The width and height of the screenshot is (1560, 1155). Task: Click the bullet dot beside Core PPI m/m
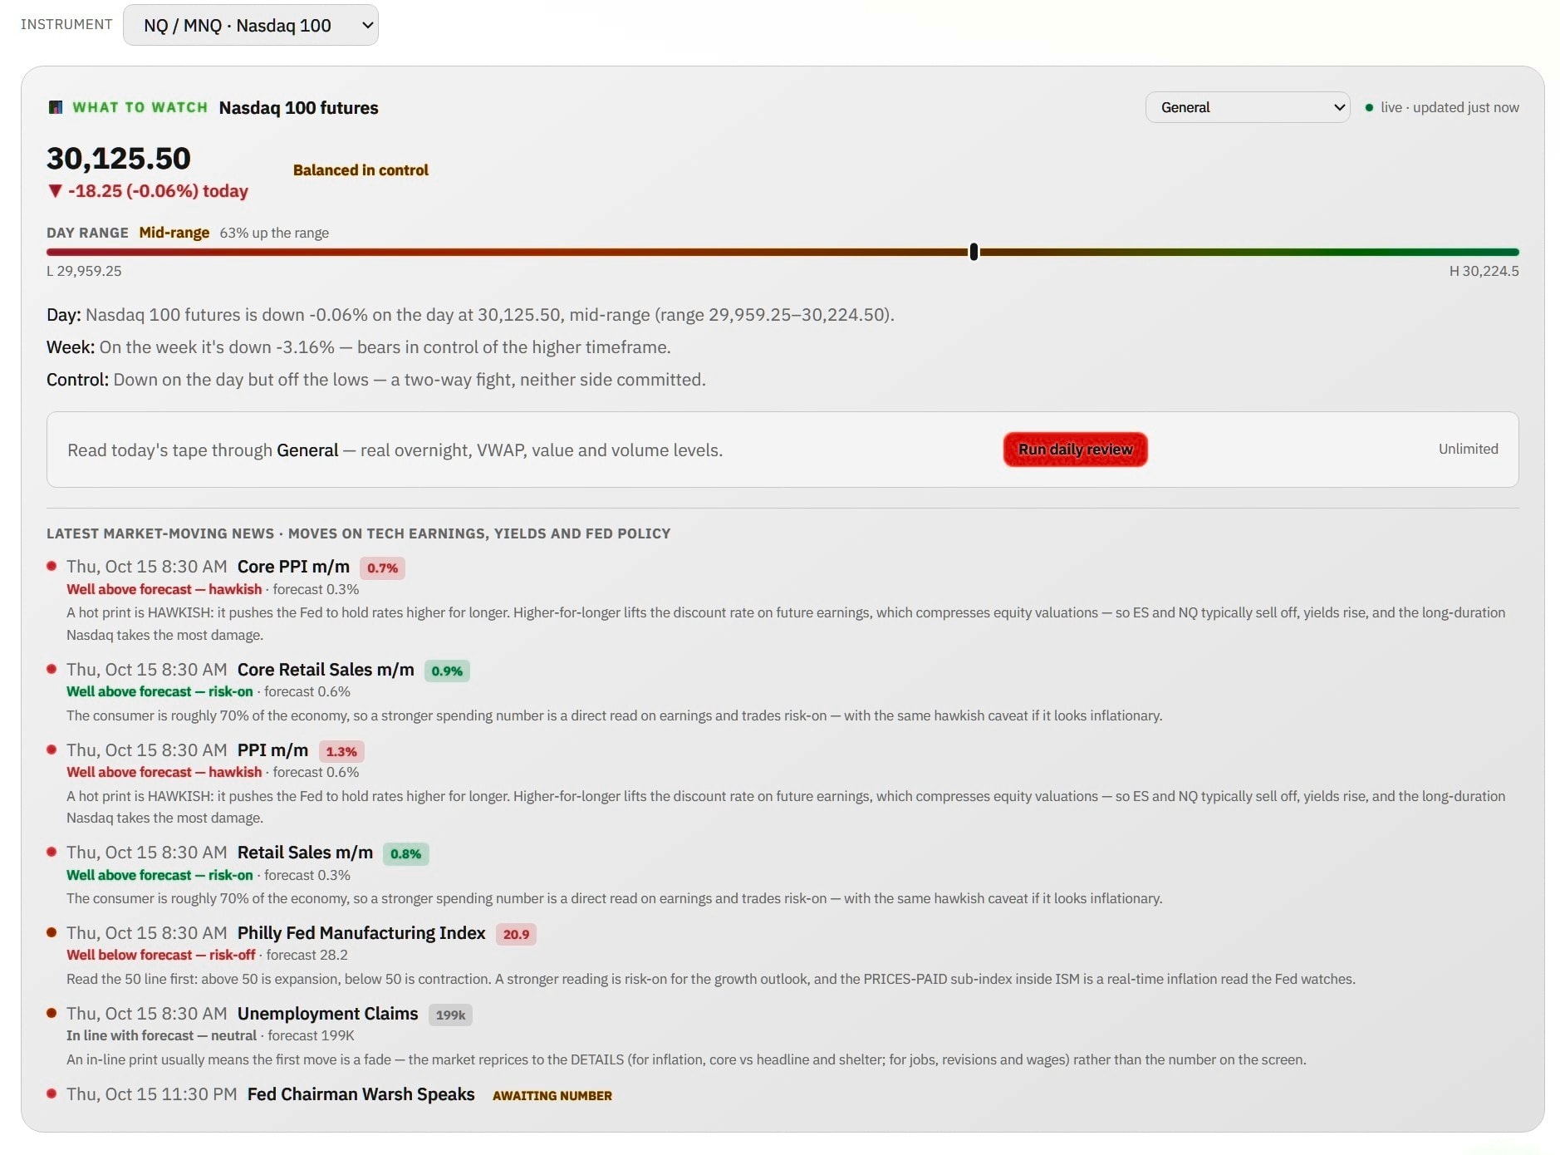click(x=52, y=566)
